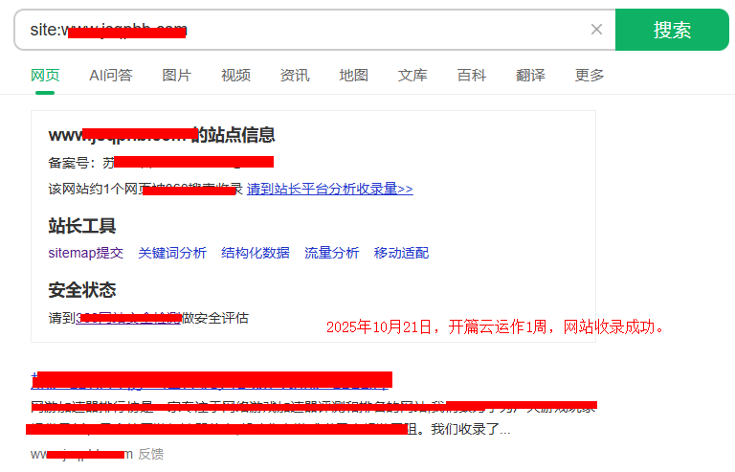The height and width of the screenshot is (472, 735).
Task: Open the 关键词分析 tool link
Action: 172,253
